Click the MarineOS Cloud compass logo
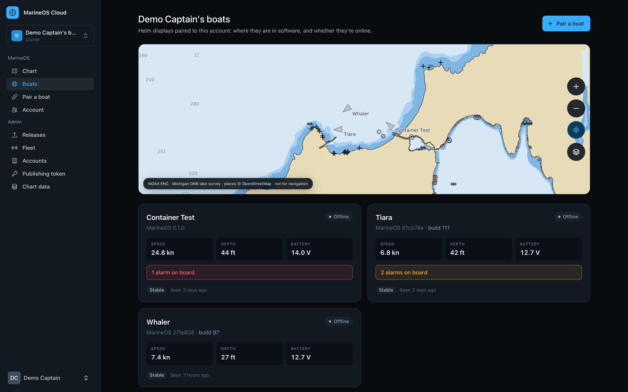The height and width of the screenshot is (392, 628). [13, 13]
